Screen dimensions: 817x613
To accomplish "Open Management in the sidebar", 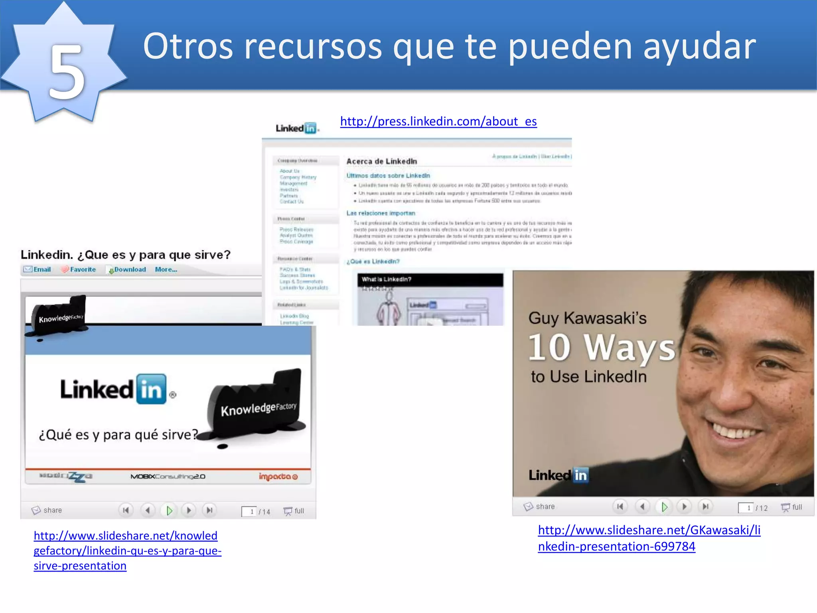I will click(x=294, y=183).
